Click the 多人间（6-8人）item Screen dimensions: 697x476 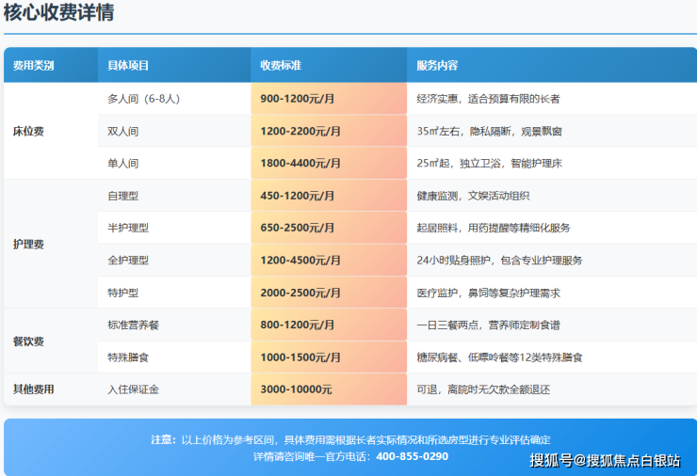click(x=145, y=99)
